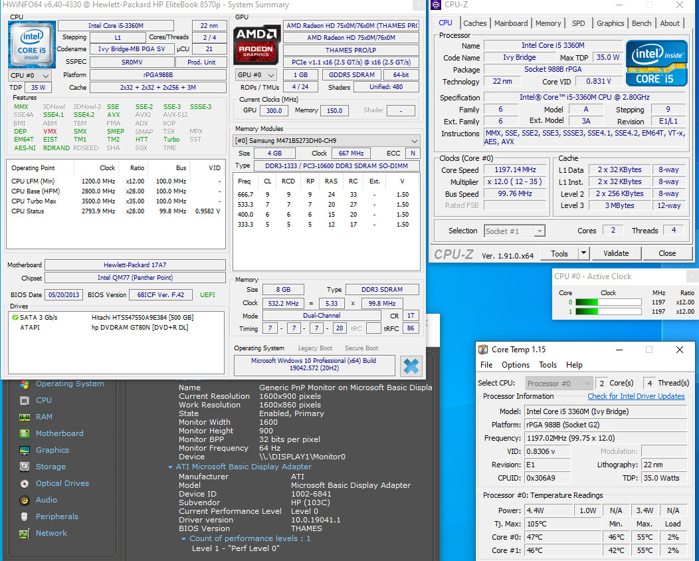Click the Core 1 active clock bar

click(609, 311)
